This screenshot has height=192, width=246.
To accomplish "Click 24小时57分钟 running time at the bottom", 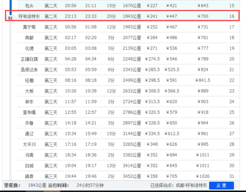I will click(x=90, y=186).
